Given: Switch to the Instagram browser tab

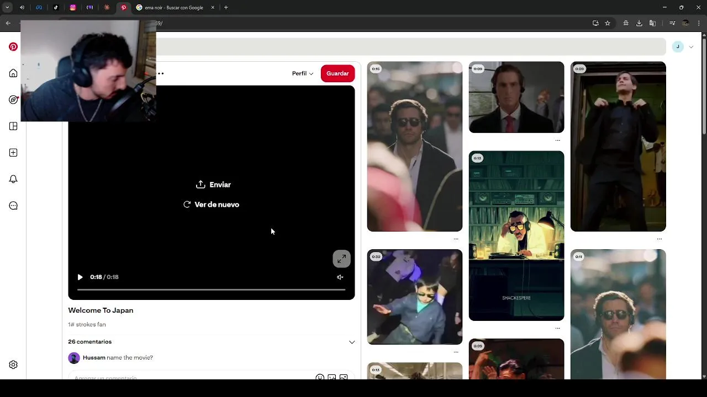Looking at the screenshot, I should pyautogui.click(x=73, y=8).
